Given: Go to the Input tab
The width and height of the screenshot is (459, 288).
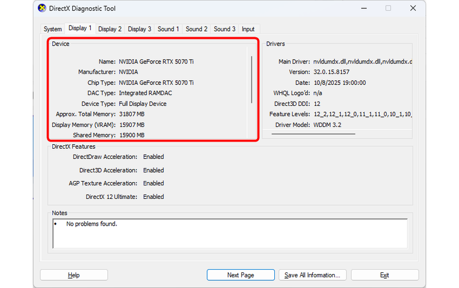Looking at the screenshot, I should click(248, 29).
